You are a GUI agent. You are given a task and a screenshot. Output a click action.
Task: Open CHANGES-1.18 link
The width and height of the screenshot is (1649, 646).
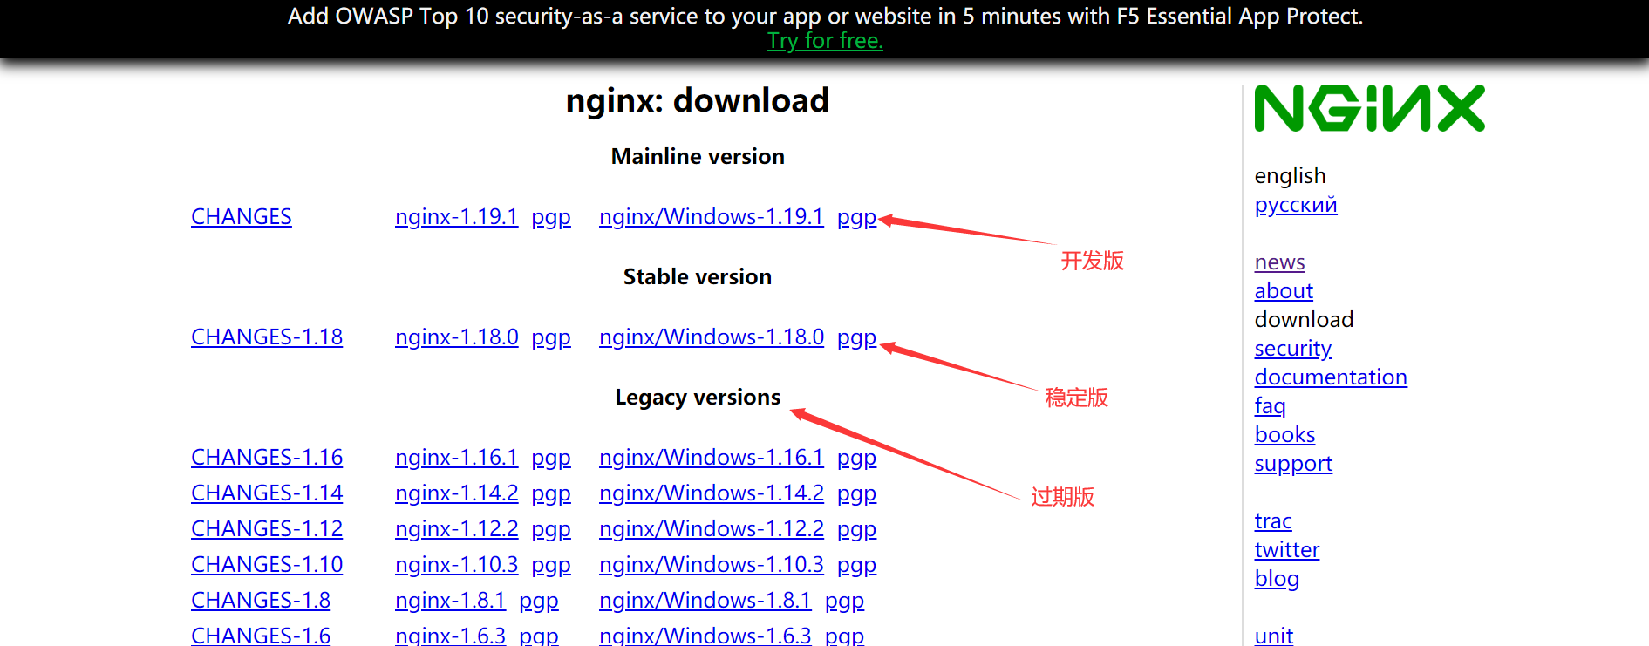click(267, 337)
